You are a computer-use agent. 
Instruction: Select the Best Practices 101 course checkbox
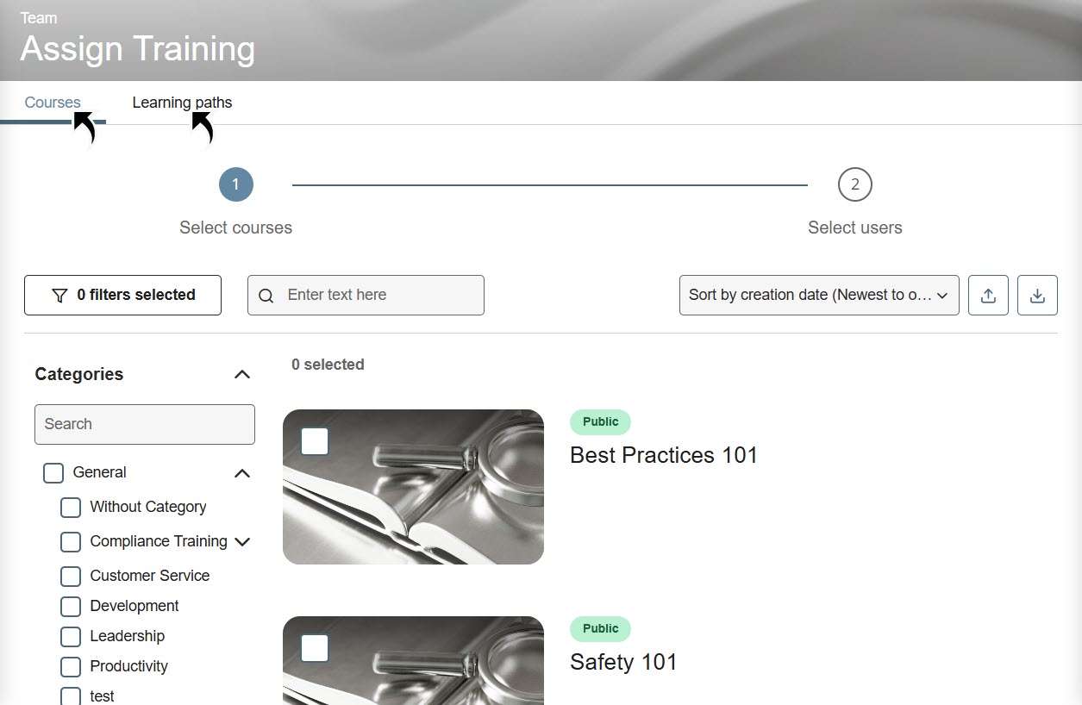pyautogui.click(x=315, y=441)
